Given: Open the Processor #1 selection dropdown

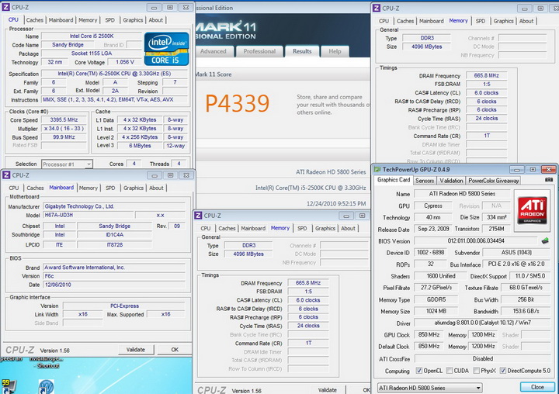Looking at the screenshot, I should point(67,164).
